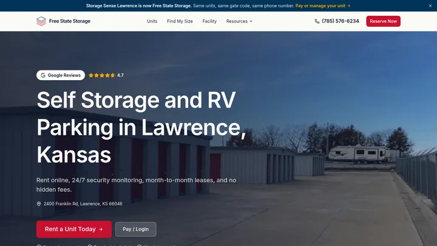437x246 pixels.
Task: Go to the Facility page
Action: pos(209,21)
